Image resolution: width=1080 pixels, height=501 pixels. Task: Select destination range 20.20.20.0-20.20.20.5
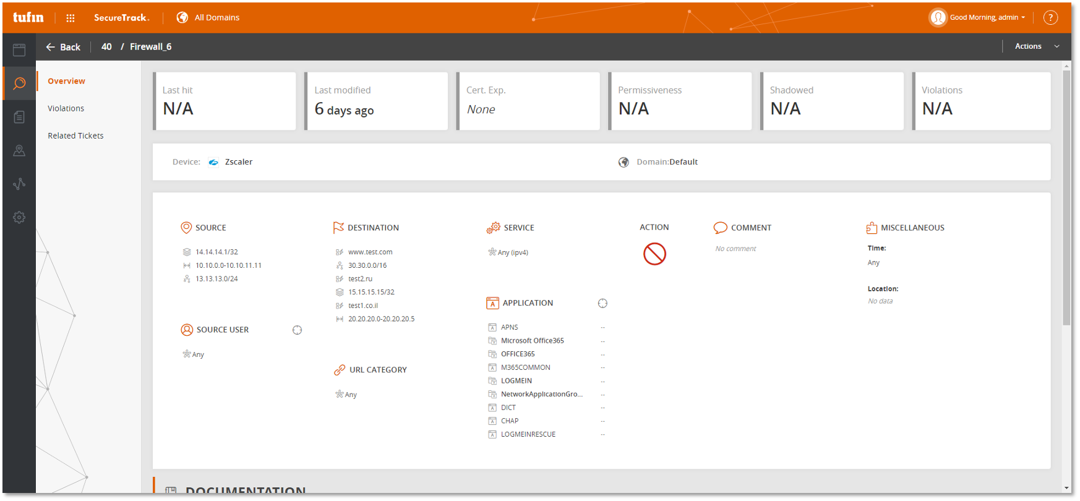click(381, 319)
